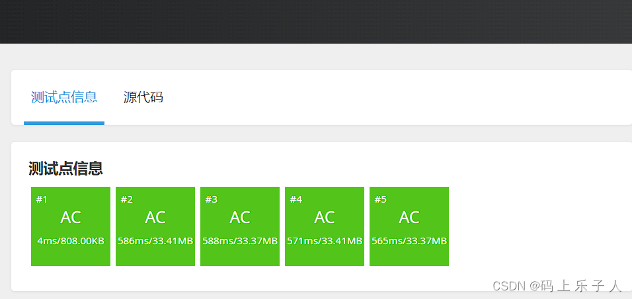Click the AC status in tile #2

[155, 217]
